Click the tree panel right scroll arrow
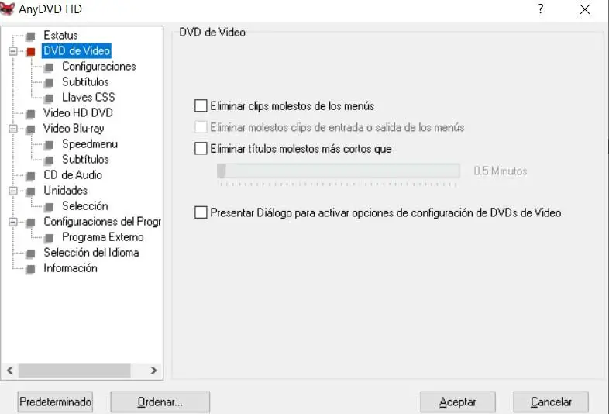 coord(154,371)
